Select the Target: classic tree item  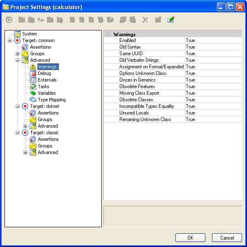[x=44, y=133]
